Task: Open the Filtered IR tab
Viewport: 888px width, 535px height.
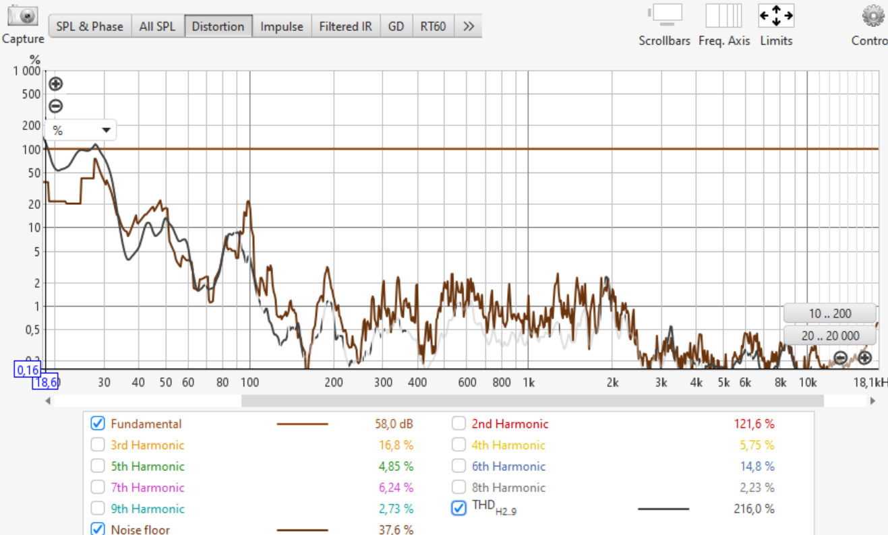Action: 345,26
